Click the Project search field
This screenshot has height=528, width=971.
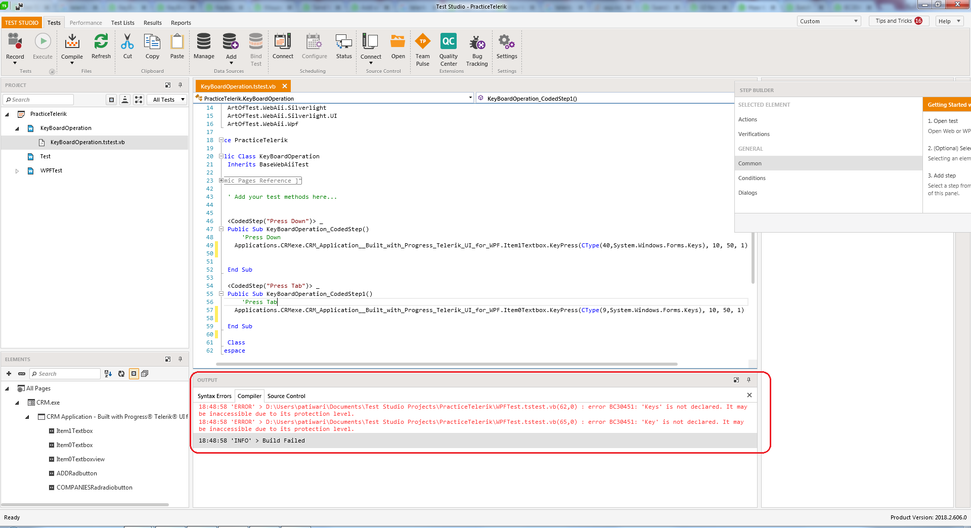(40, 100)
